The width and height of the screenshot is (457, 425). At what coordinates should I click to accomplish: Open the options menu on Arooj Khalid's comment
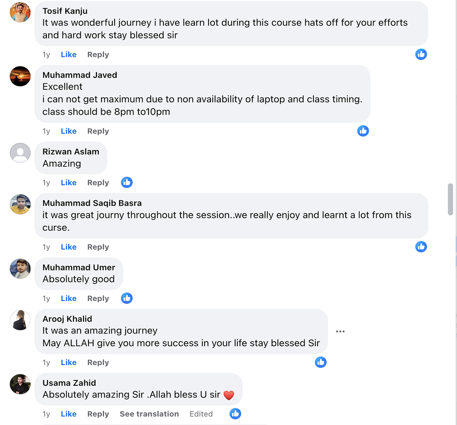click(x=340, y=331)
